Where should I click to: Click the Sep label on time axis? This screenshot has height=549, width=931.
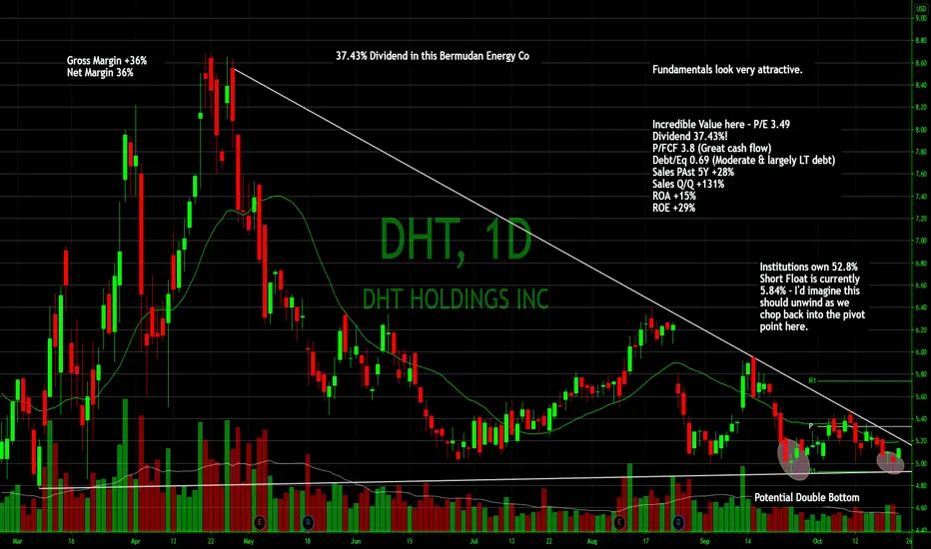point(705,541)
